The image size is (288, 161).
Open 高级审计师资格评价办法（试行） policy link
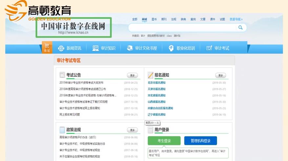(78, 137)
